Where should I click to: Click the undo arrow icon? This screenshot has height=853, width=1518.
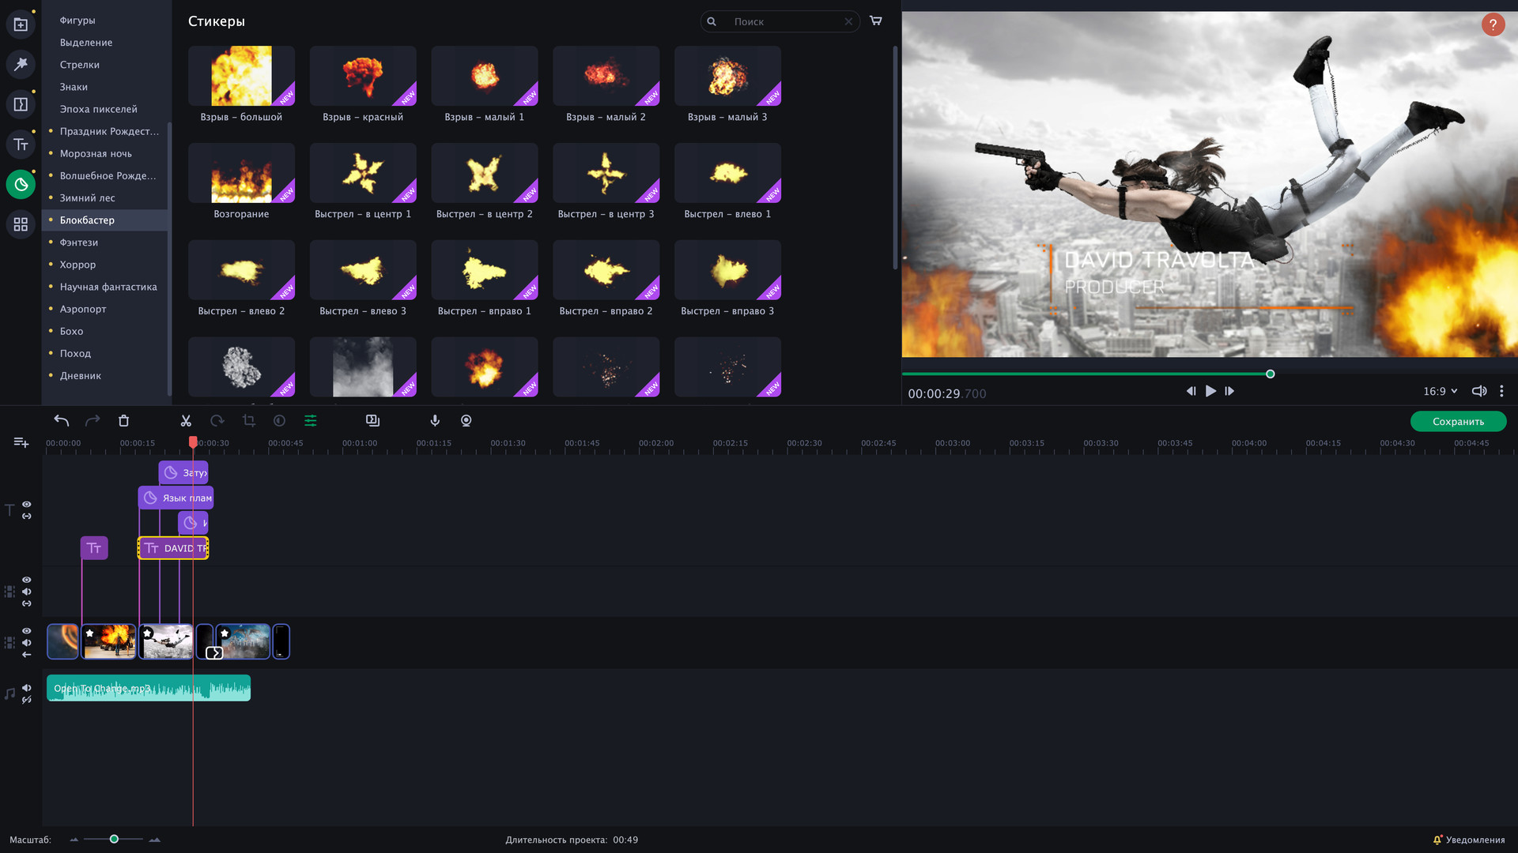(x=61, y=421)
